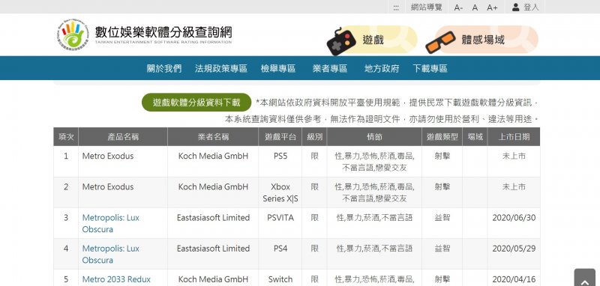
Task: Increase font size with A+
Action: 492,7
